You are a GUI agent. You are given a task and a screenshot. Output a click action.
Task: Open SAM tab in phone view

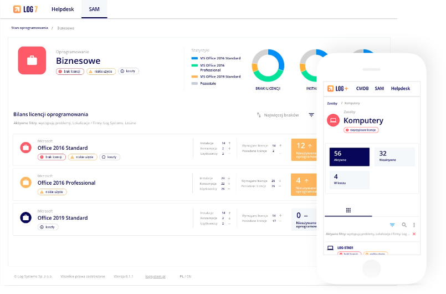click(379, 89)
